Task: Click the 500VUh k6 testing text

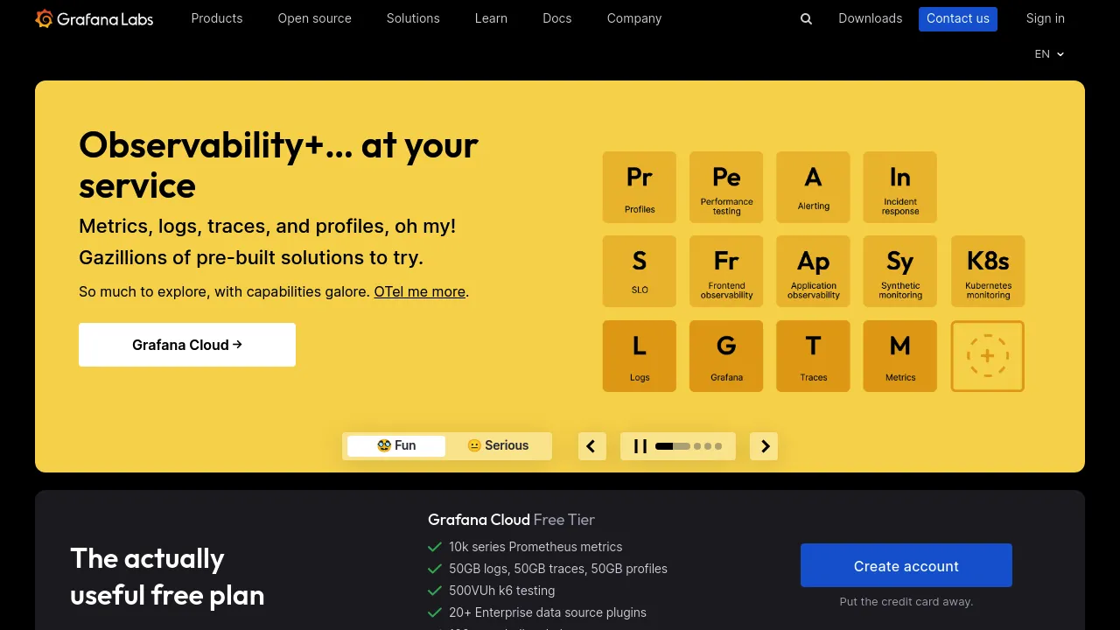Action: pos(502,591)
